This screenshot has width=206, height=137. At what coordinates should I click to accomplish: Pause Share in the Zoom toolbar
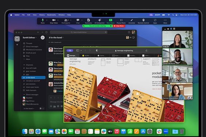[121, 21]
